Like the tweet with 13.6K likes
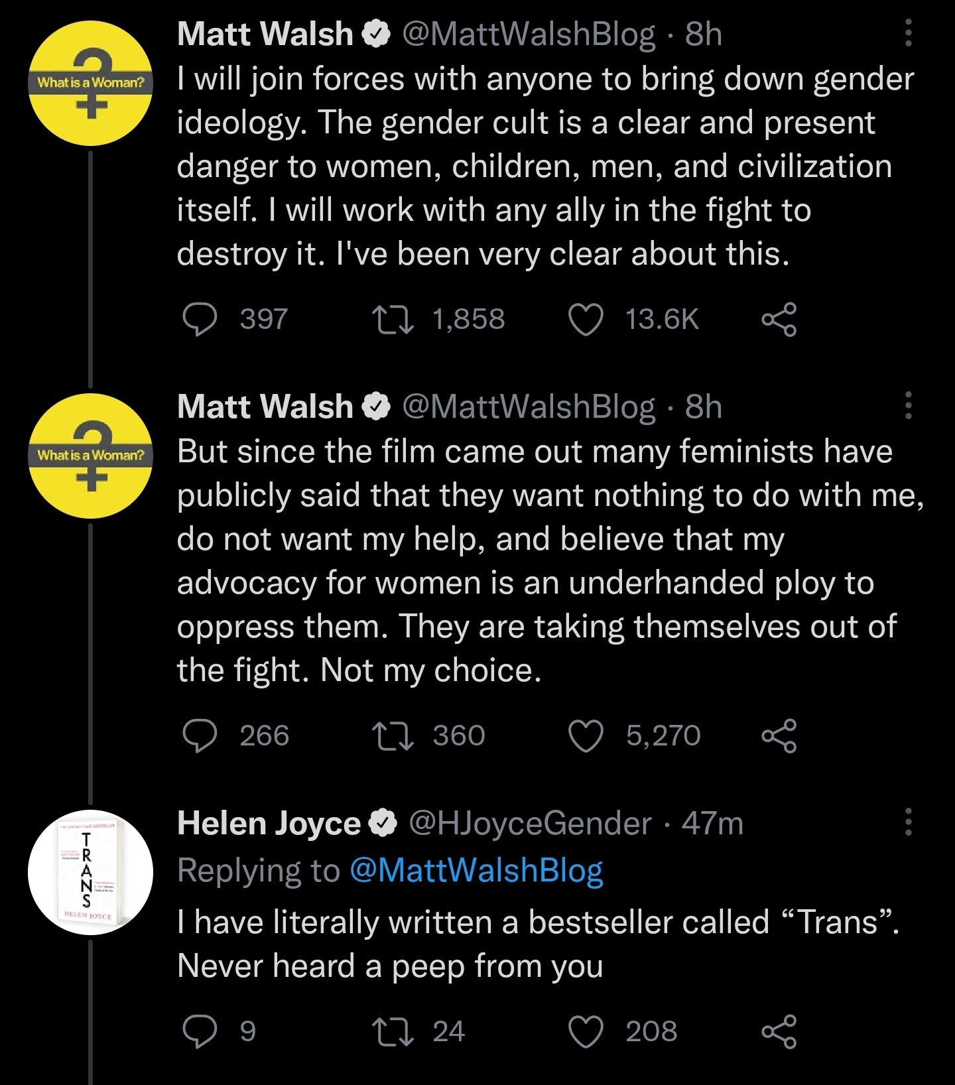Image resolution: width=955 pixels, height=1085 pixels. click(x=586, y=320)
